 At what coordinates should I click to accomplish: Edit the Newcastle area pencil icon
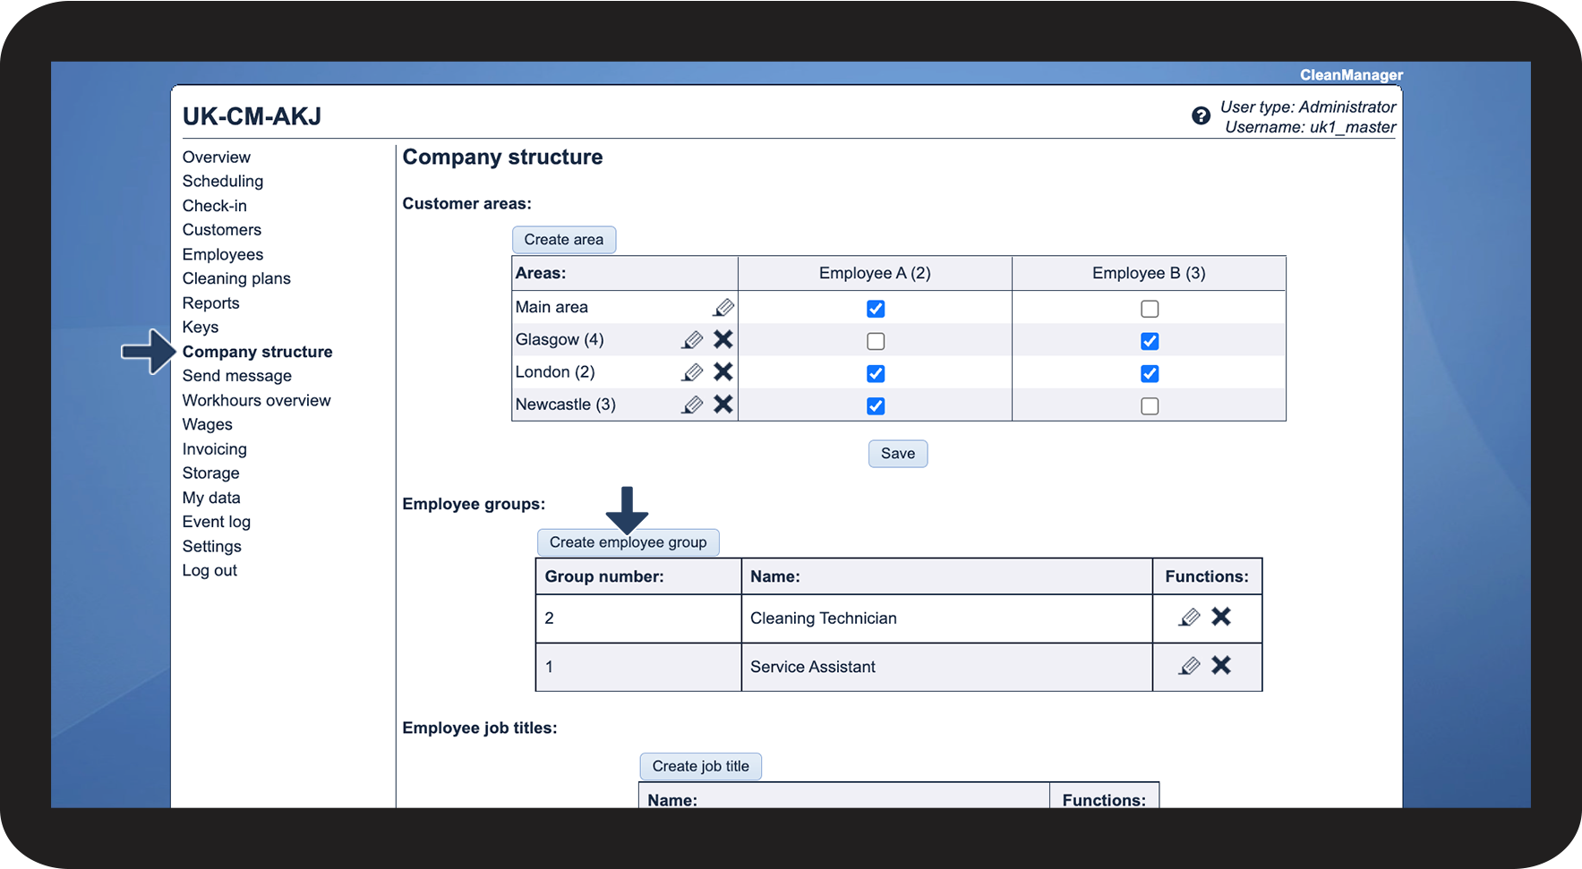click(692, 405)
